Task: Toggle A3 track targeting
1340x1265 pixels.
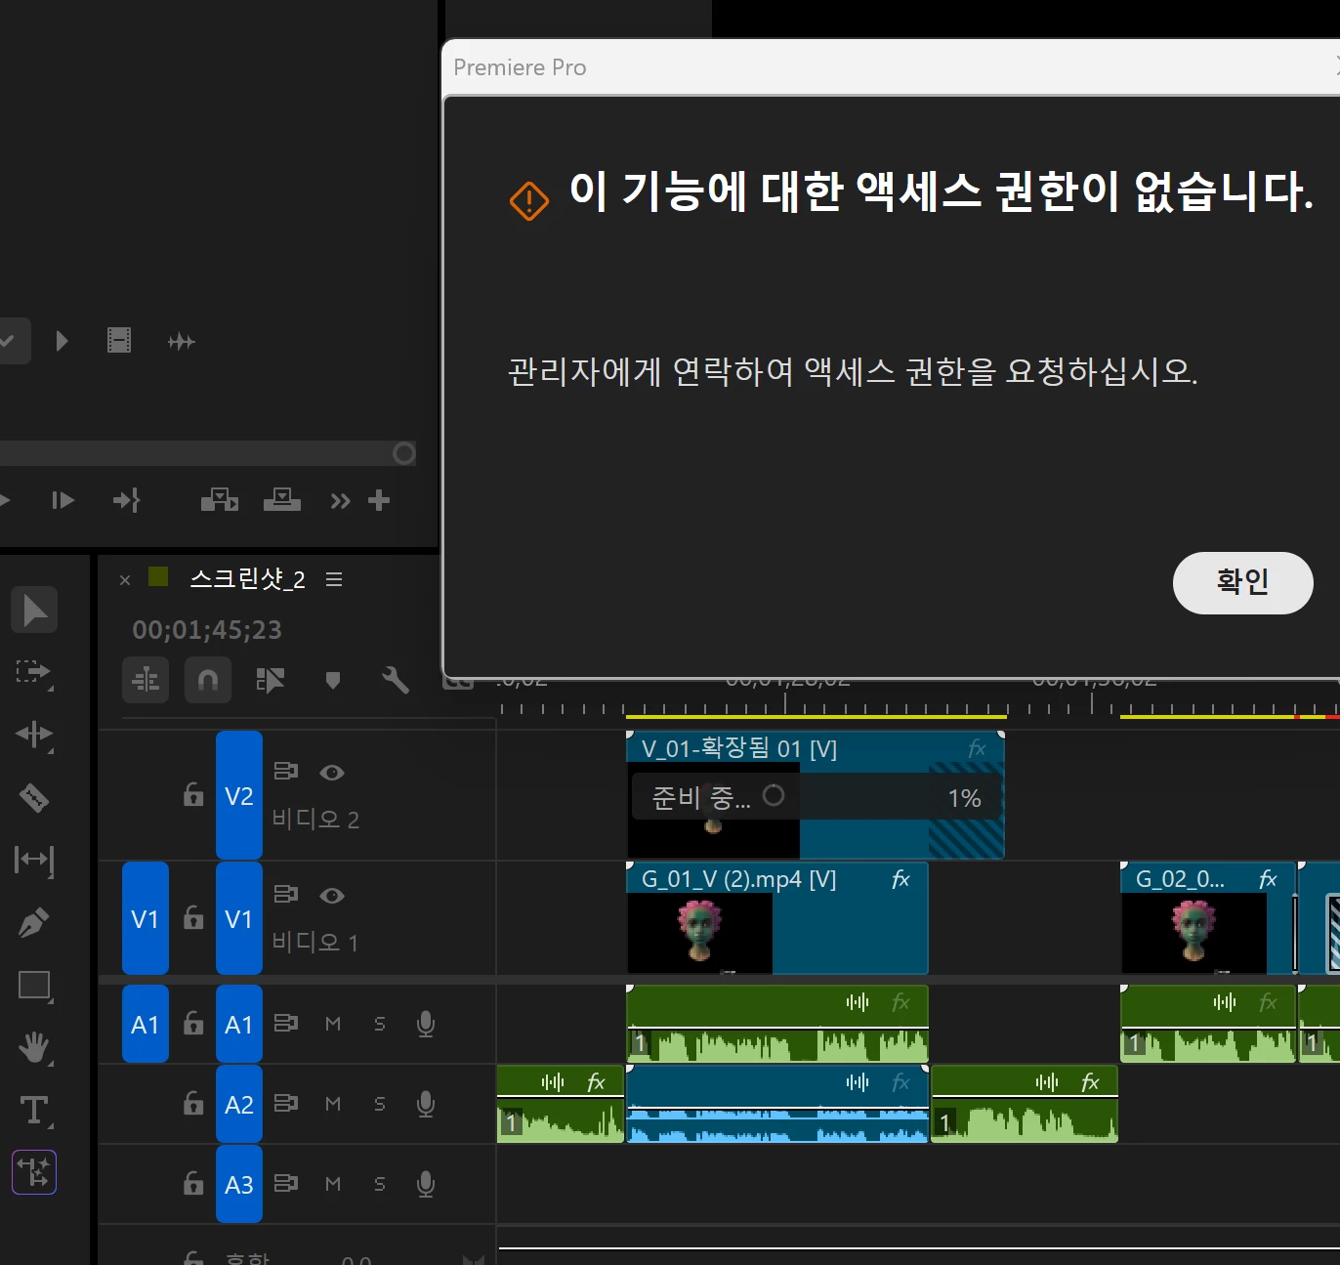Action: [x=239, y=1184]
